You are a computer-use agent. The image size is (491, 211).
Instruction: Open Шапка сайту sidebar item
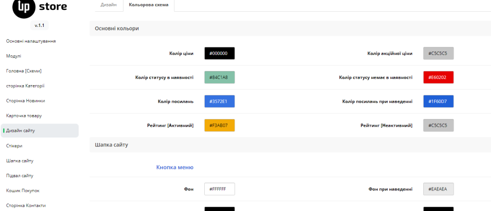point(20,161)
